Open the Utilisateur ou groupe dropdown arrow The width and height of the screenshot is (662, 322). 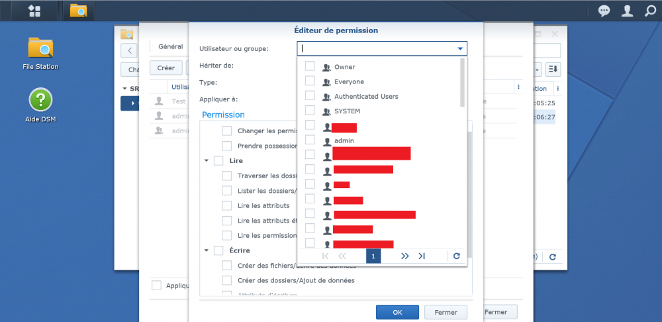460,49
